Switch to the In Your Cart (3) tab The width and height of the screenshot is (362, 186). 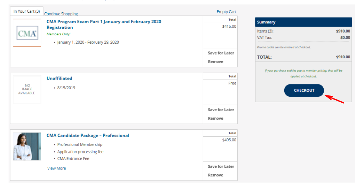point(26,11)
